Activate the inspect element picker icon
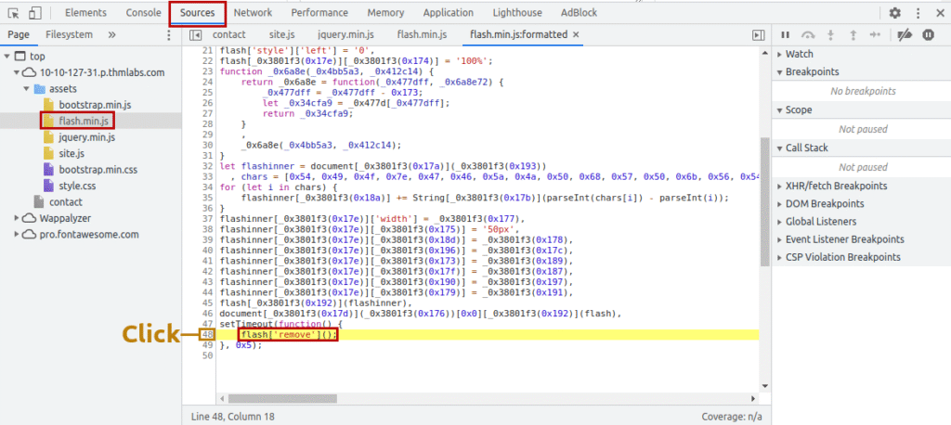 point(12,13)
